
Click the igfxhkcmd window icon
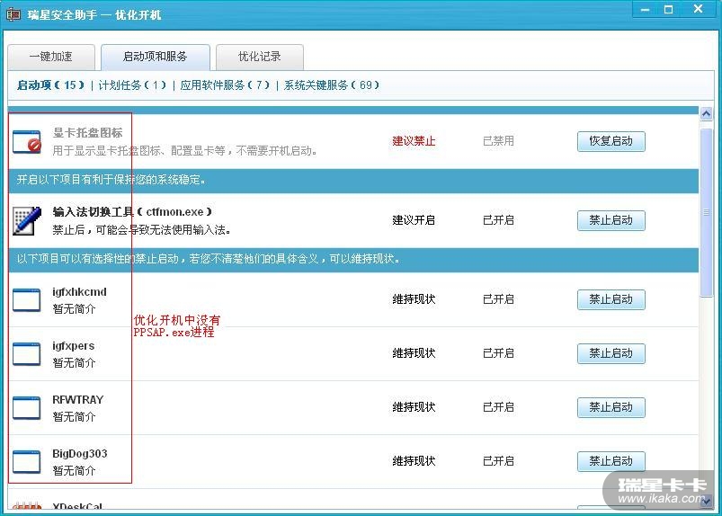[x=27, y=300]
